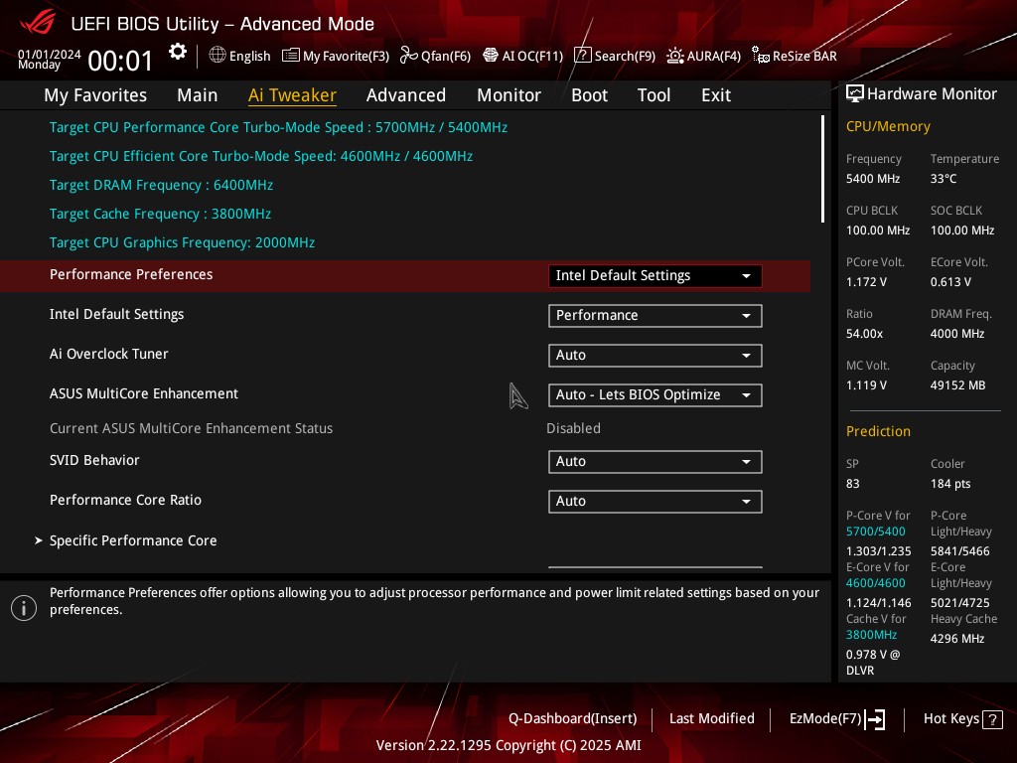Open My Favorite (F3) shortcut
1017x763 pixels.
(x=336, y=56)
